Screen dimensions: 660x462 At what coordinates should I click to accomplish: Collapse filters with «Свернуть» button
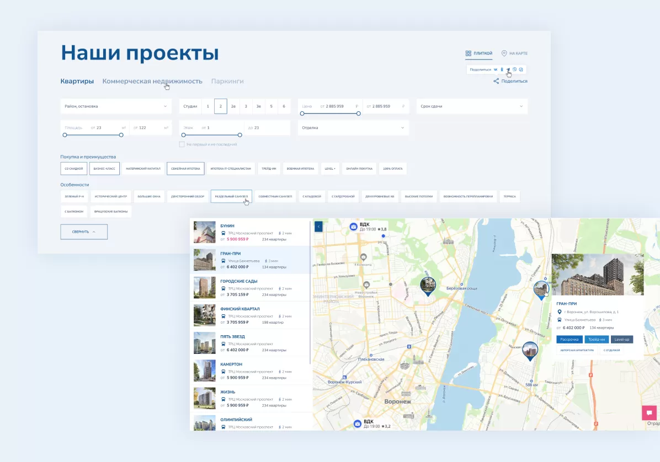84,232
